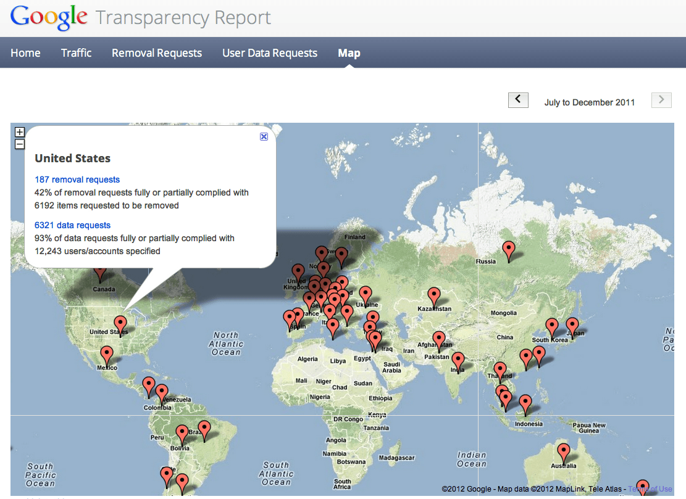Click the Australia map pin

[564, 452]
